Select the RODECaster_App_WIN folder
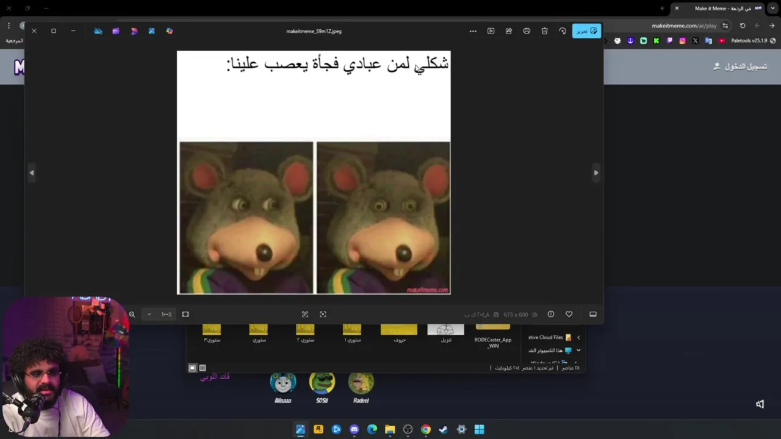The image size is (781, 439). point(493,337)
